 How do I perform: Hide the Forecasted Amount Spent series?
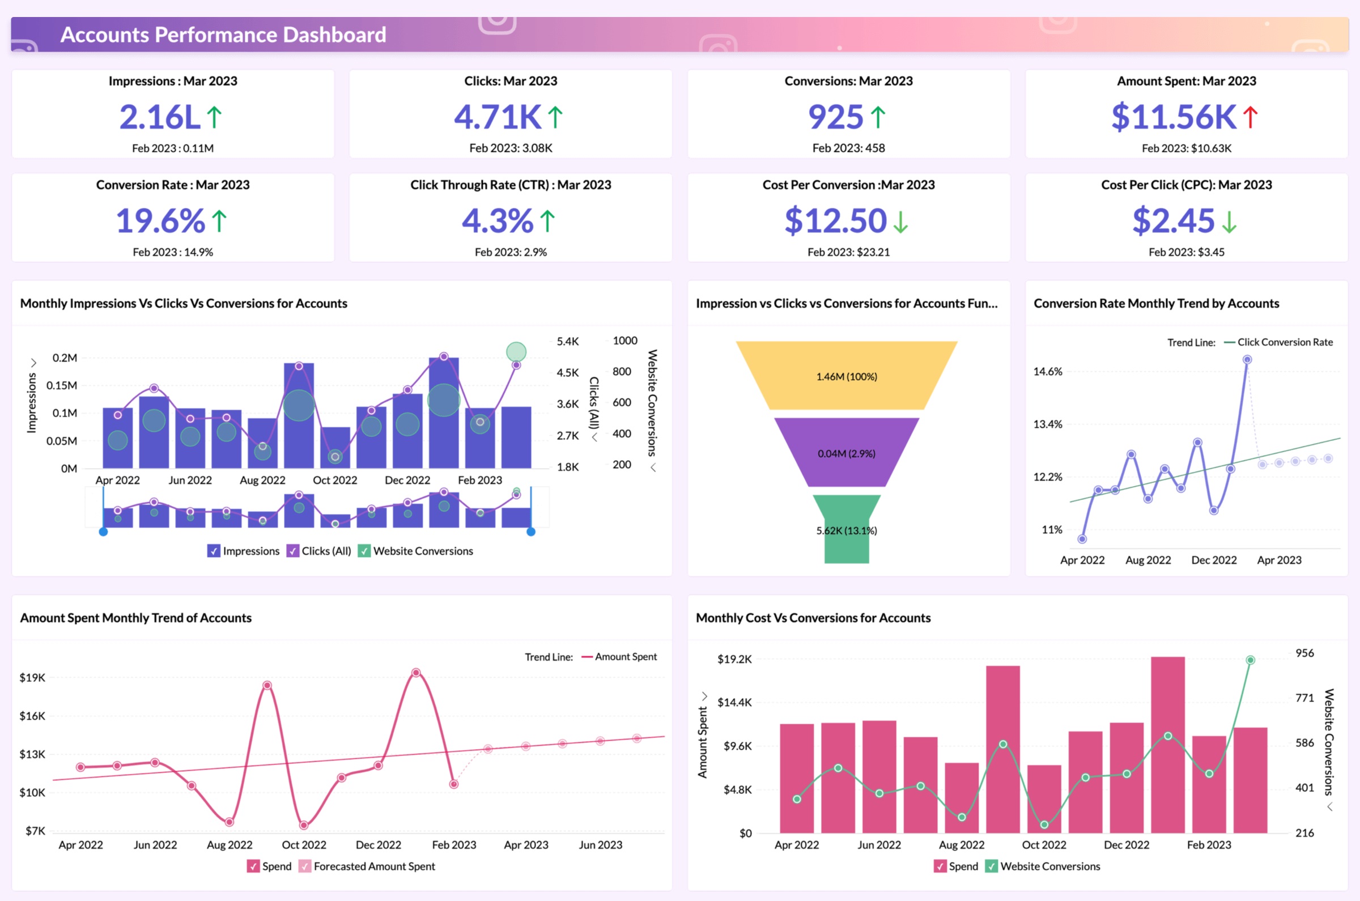tap(305, 866)
